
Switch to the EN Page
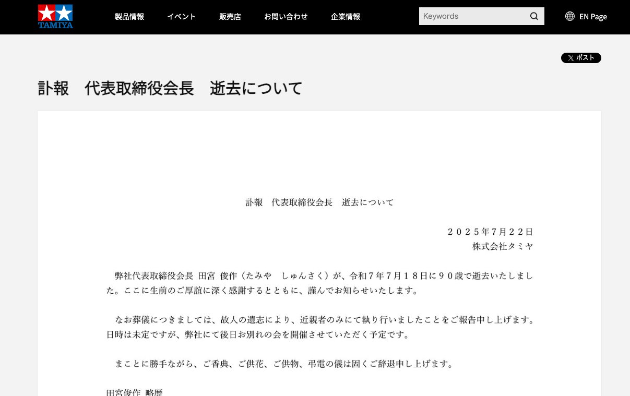[x=593, y=17]
